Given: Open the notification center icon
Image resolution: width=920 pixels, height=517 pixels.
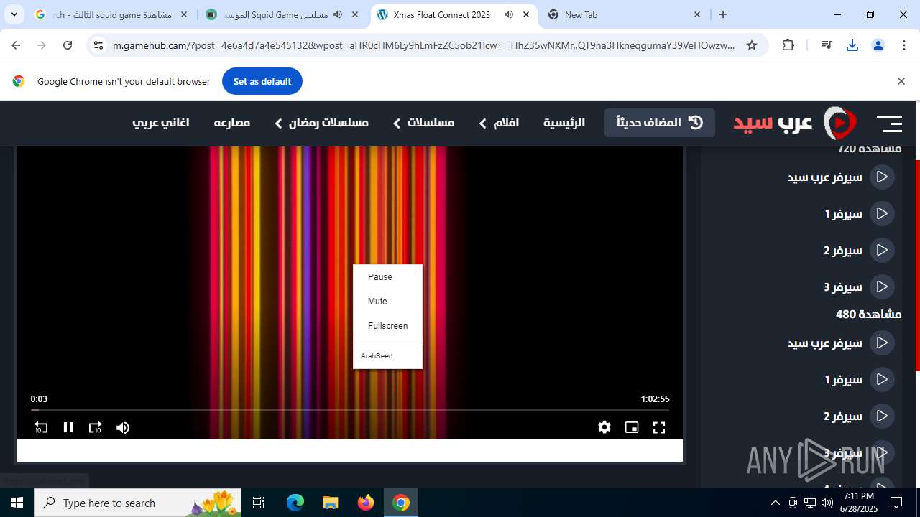Looking at the screenshot, I should 896,503.
